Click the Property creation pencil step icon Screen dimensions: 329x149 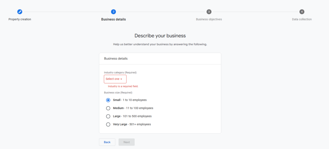(20, 12)
